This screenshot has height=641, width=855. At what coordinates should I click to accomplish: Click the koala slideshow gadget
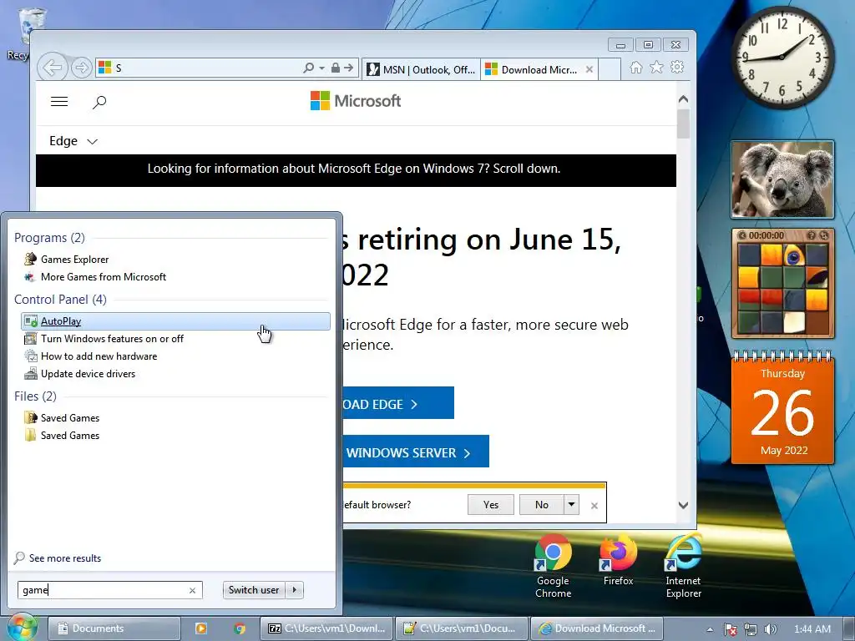782,179
